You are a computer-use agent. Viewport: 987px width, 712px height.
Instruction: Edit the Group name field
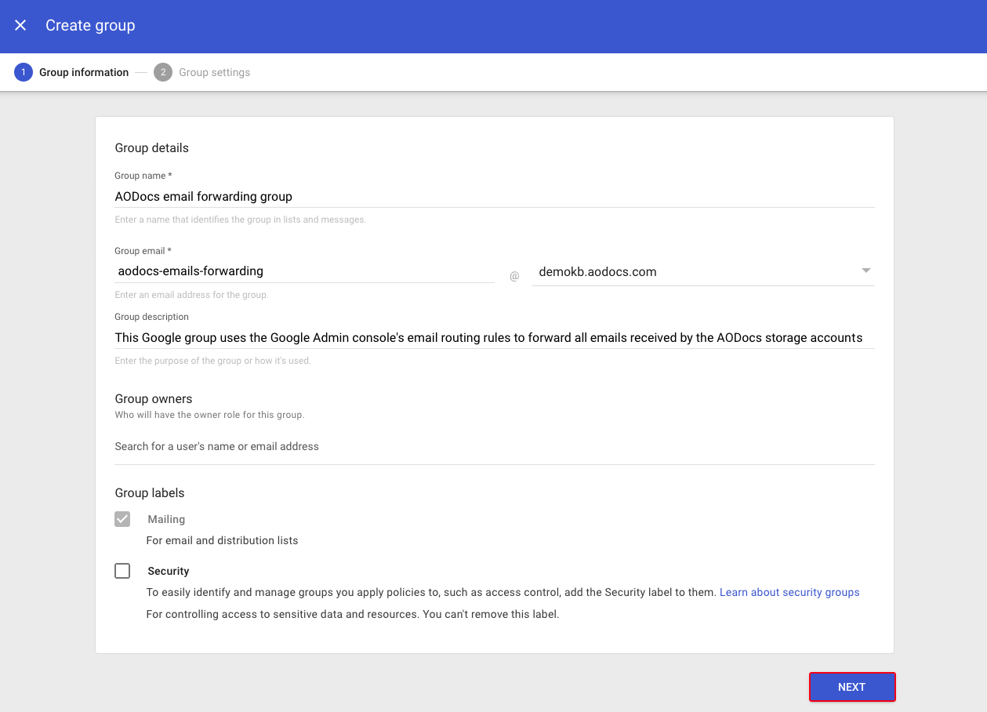tap(495, 197)
